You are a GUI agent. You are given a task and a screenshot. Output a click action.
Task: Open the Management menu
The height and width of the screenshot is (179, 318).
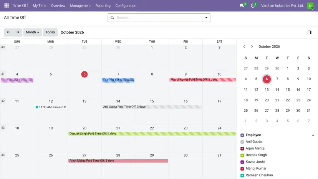tap(80, 6)
